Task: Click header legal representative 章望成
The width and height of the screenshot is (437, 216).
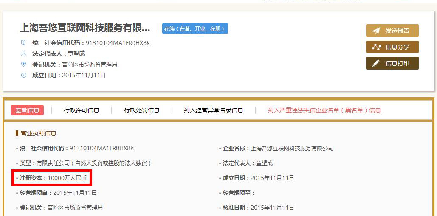Action: pos(76,54)
